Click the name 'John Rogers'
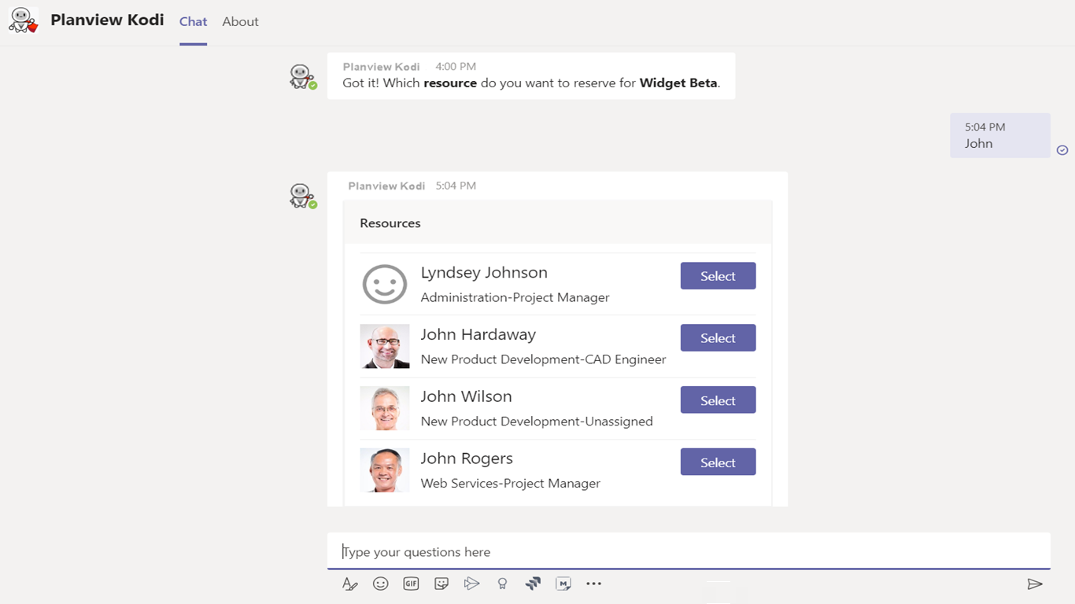The height and width of the screenshot is (604, 1075). point(467,459)
